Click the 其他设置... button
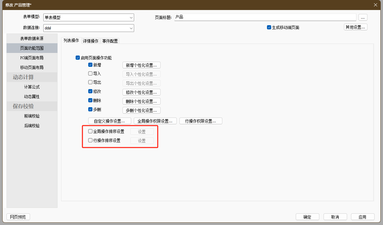This screenshot has width=383, height=225. pyautogui.click(x=355, y=27)
